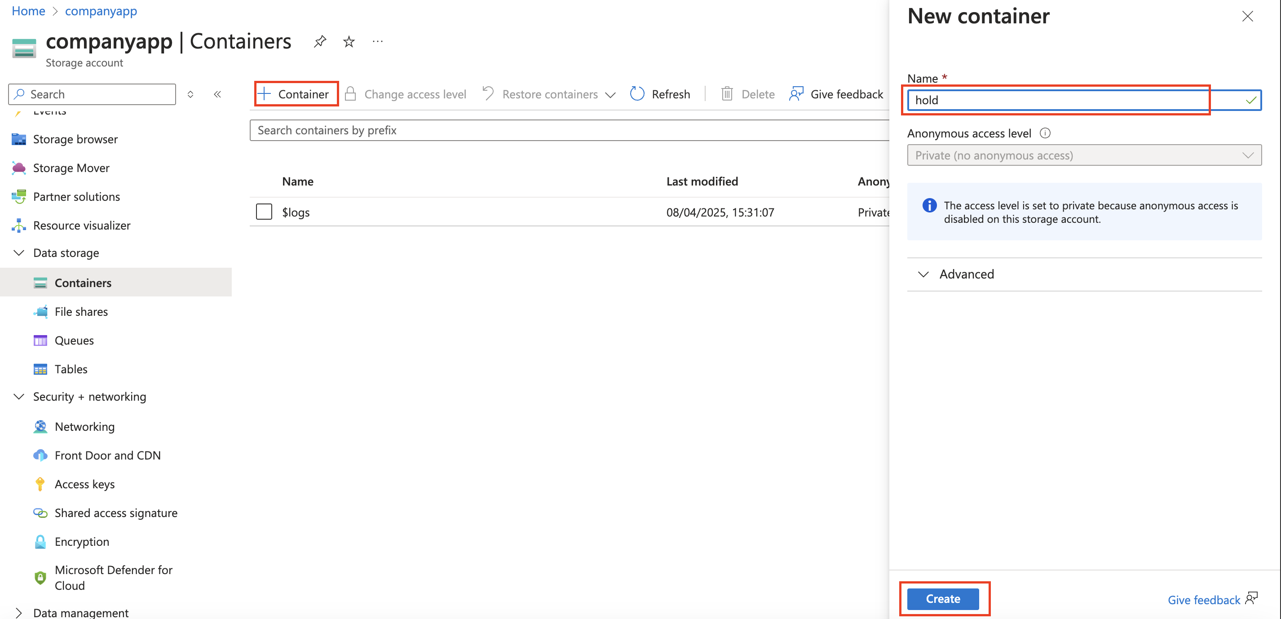Image resolution: width=1281 pixels, height=619 pixels.
Task: Click the companyapp storage account icon
Action: 24,48
